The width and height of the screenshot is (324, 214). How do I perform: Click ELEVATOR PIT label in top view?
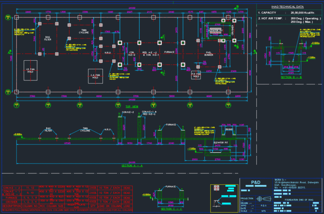(215, 30)
